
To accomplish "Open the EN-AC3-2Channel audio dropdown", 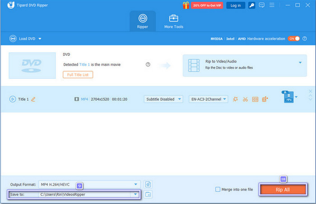I will 209,99.
